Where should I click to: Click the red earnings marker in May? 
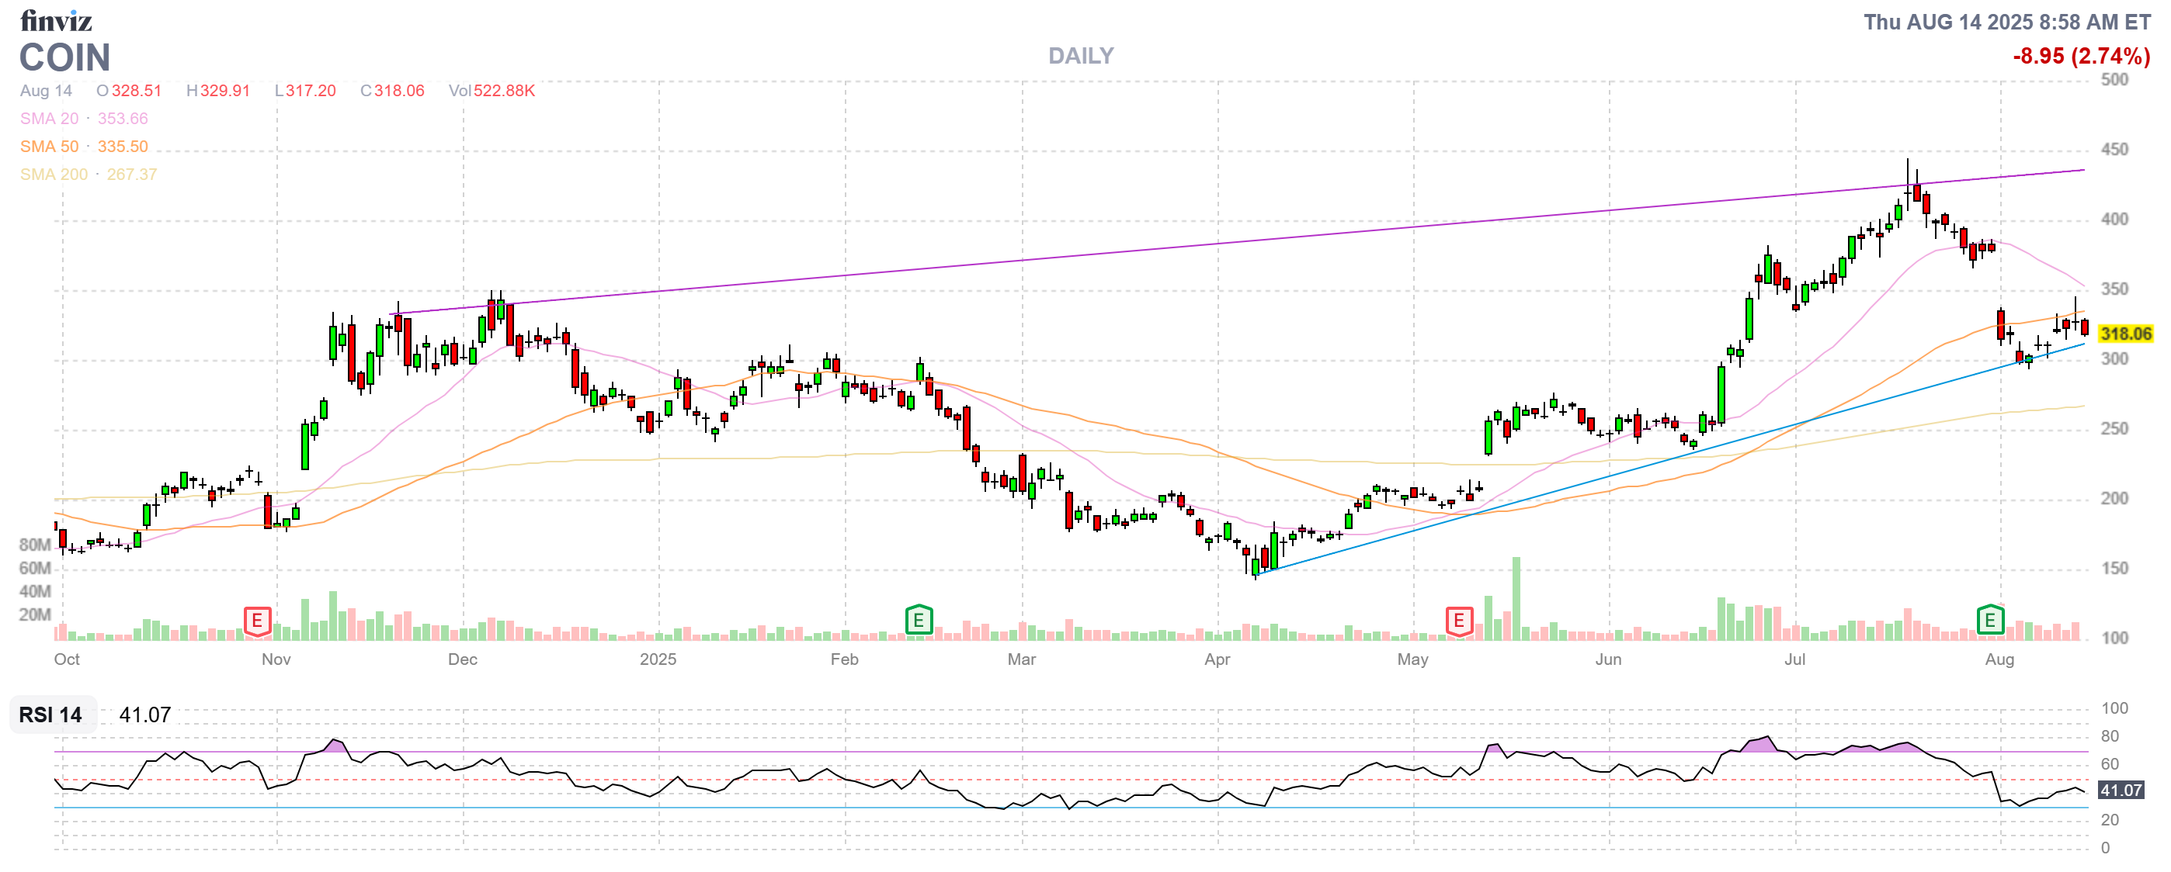click(x=1458, y=621)
